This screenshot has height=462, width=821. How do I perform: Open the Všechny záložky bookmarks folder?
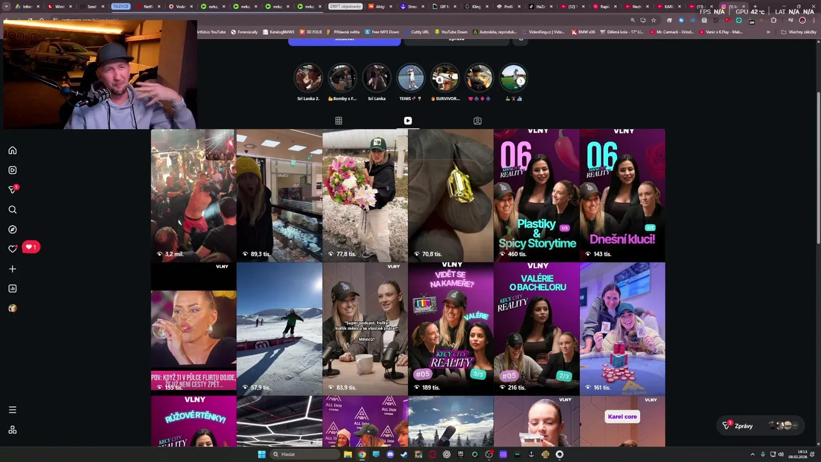pos(799,31)
